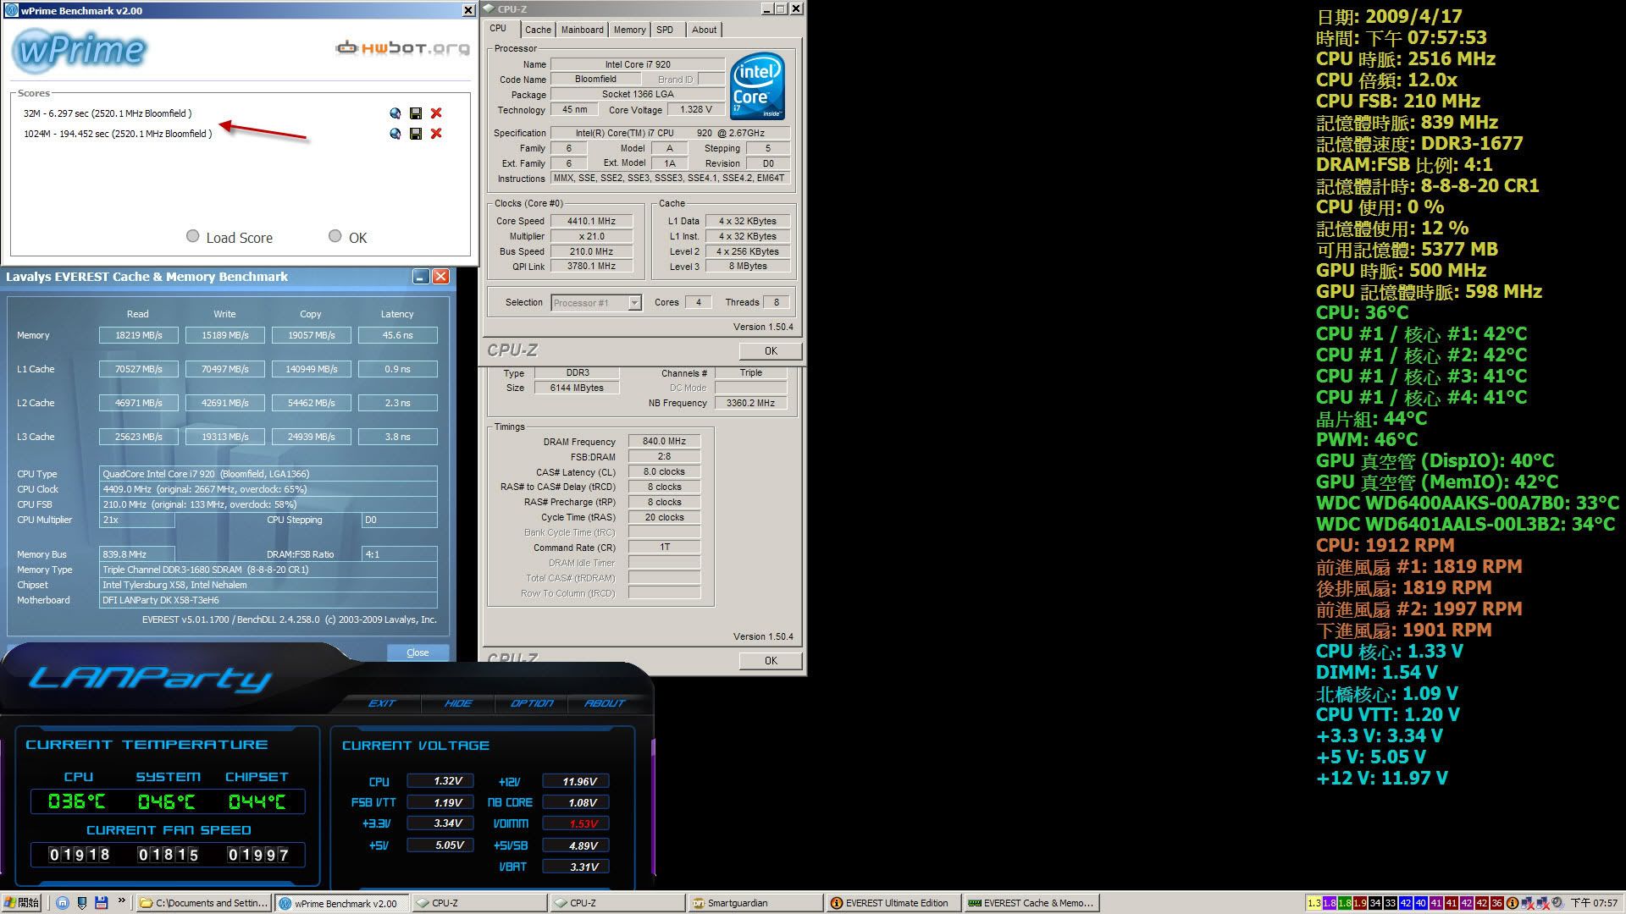This screenshot has height=914, width=1626.
Task: Click EXIT in the LANParty panel
Action: [x=382, y=703]
